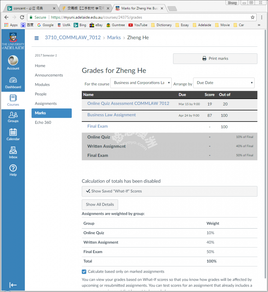268x292 pixels.
Task: Go to Echo 360 in course menu
Action: tap(43, 122)
